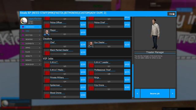Click the Gun Dealer portrait icon
The image size is (196, 110).
[x=91, y=45]
